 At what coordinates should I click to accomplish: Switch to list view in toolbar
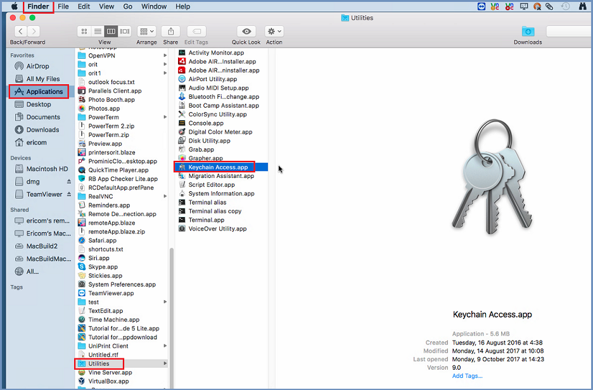pyautogui.click(x=98, y=32)
